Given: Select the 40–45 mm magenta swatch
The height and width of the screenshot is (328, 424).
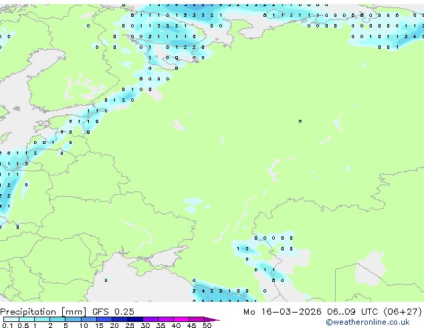Looking at the screenshot, I should [181, 319].
